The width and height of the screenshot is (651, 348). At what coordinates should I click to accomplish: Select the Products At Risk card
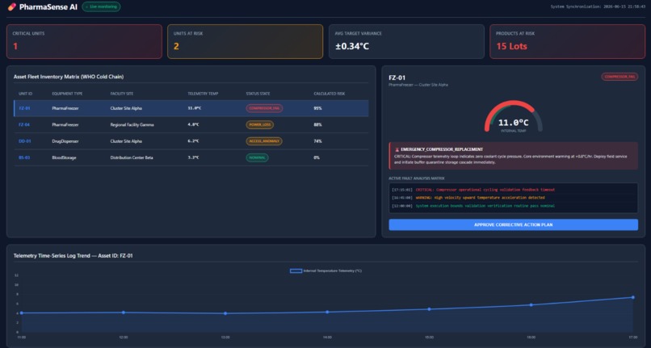point(568,41)
